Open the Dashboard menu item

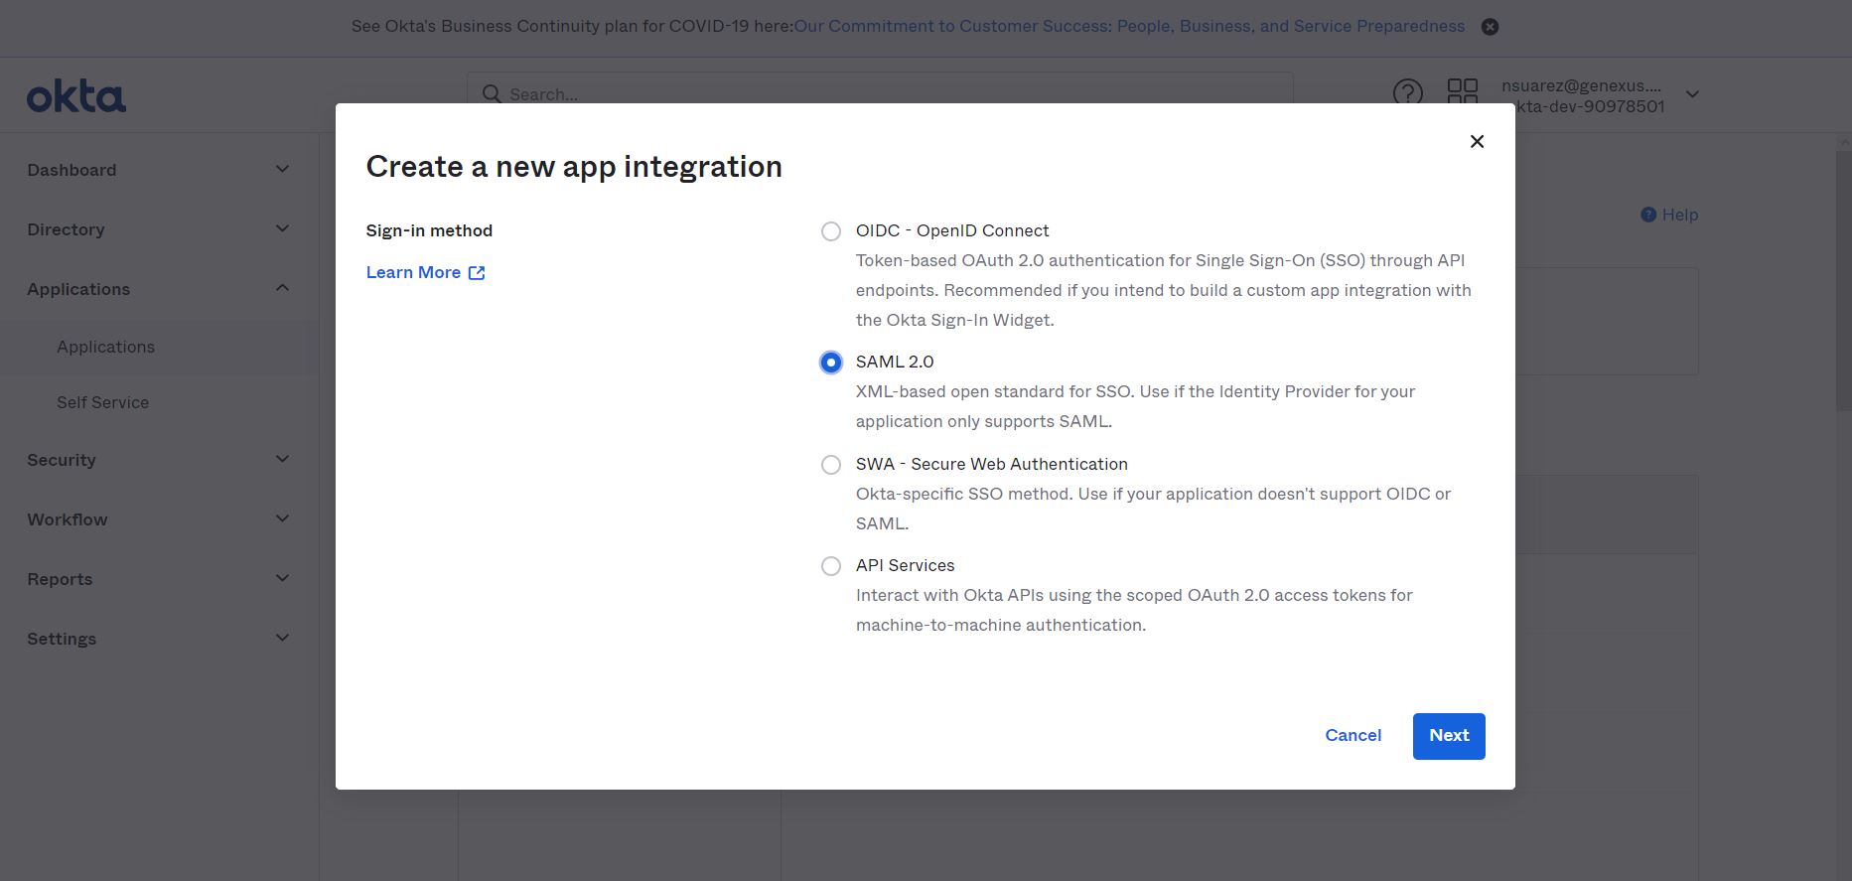71,170
